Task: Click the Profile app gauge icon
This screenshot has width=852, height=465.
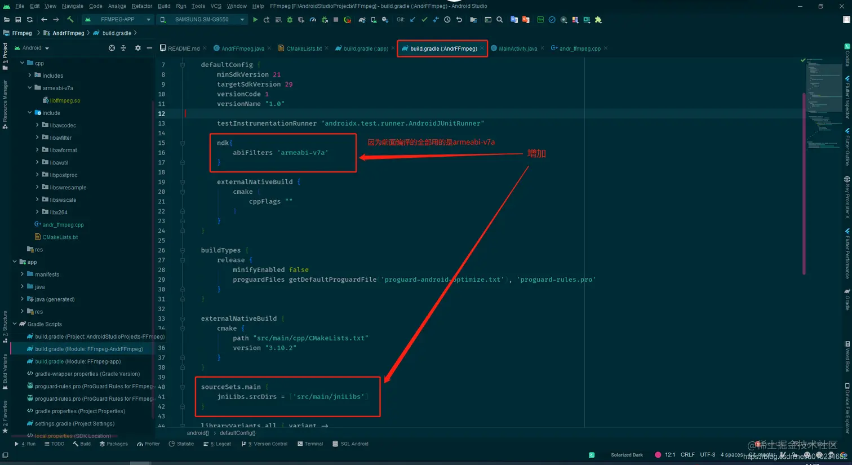Action: 313,20
